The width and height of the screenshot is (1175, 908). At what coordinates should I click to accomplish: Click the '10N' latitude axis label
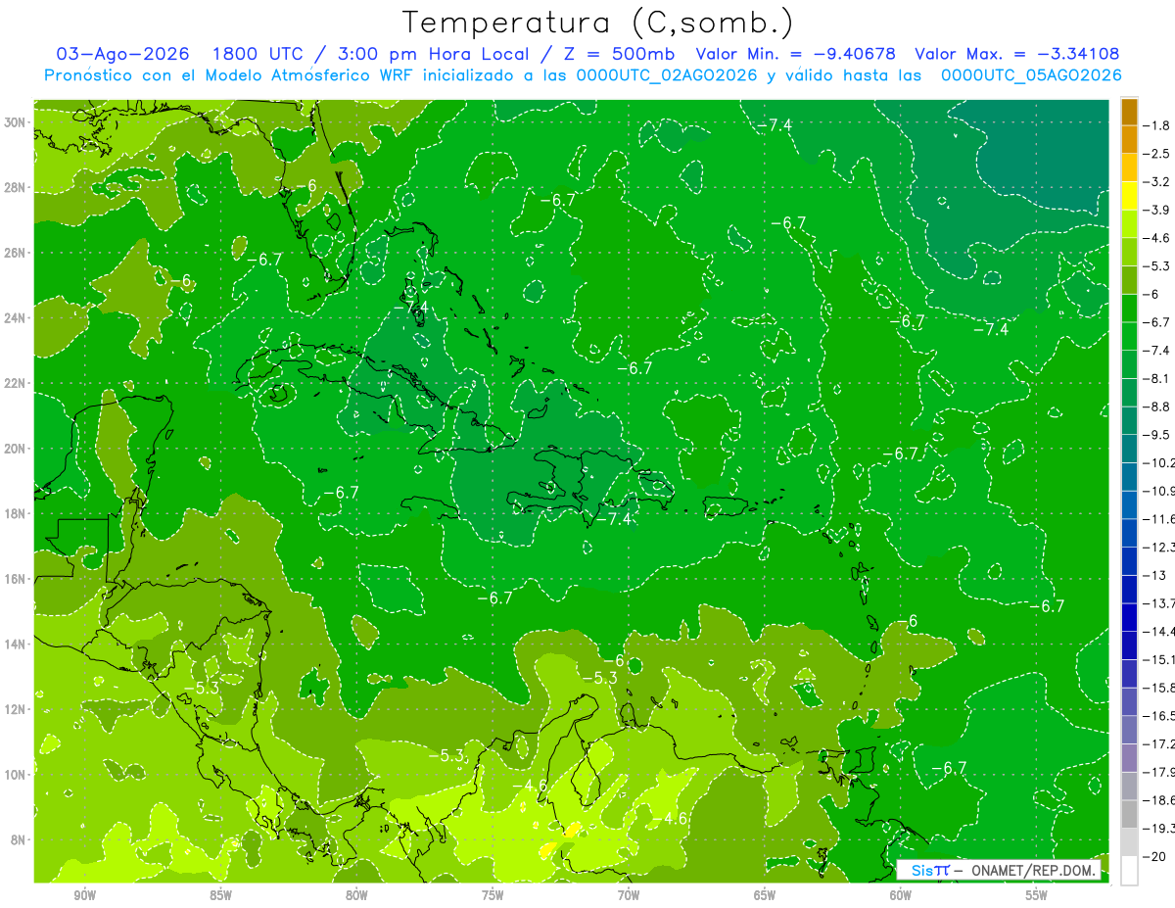pyautogui.click(x=16, y=775)
